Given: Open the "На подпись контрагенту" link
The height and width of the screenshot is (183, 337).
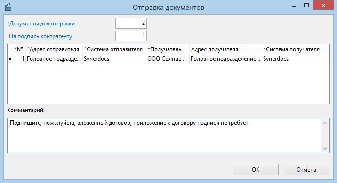Looking at the screenshot, I should pyautogui.click(x=40, y=36).
